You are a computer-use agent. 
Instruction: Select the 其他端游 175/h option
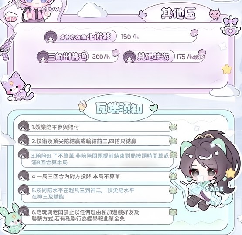click(x=164, y=57)
